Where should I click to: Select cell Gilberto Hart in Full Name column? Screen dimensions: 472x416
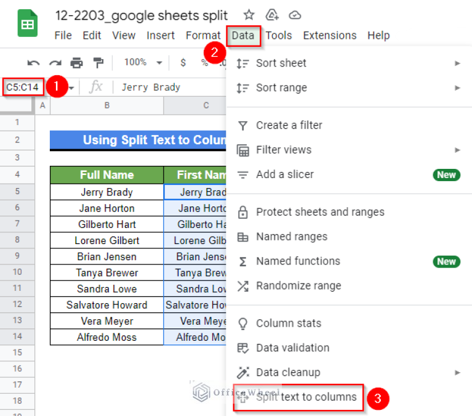coord(107,224)
